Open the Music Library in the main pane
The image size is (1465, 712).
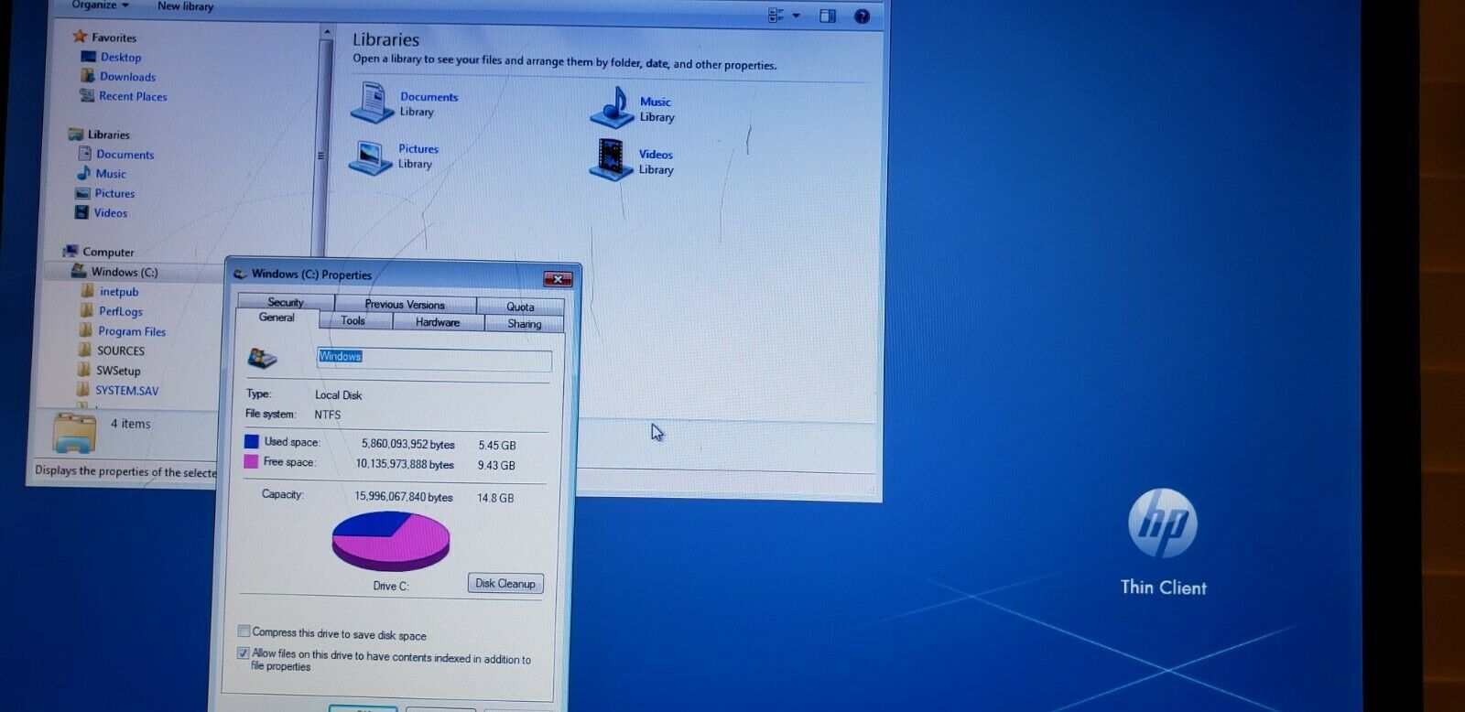[x=632, y=108]
